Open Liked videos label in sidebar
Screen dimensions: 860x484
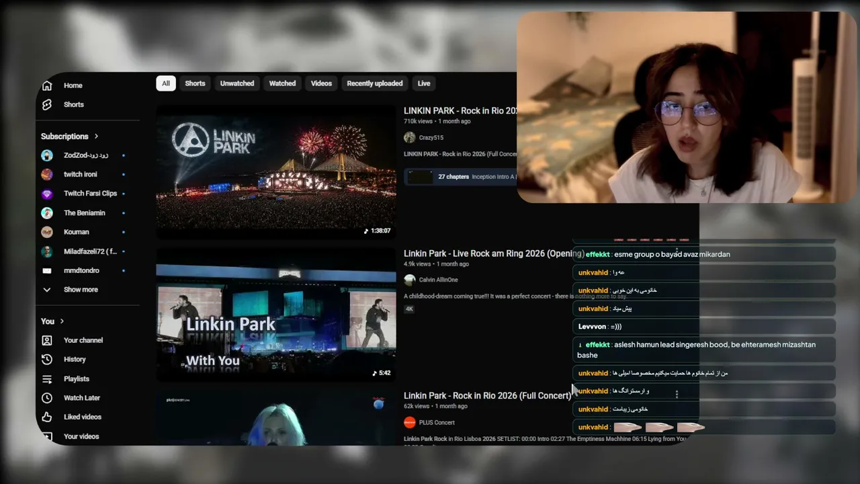point(83,417)
